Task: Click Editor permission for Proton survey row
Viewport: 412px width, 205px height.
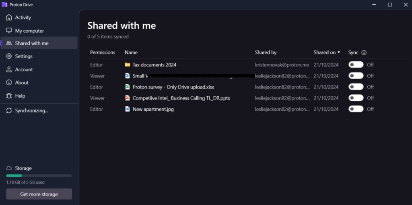Action: coord(97,87)
